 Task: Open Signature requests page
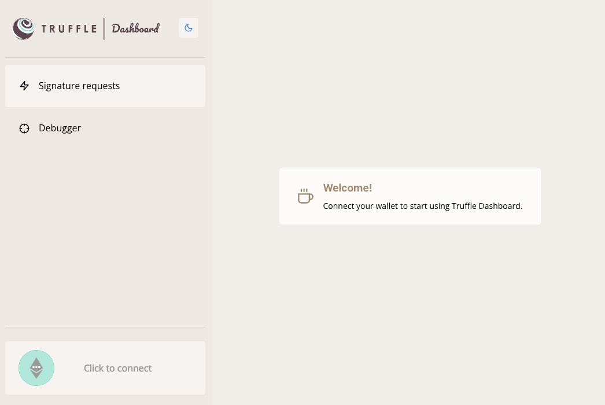click(x=105, y=86)
